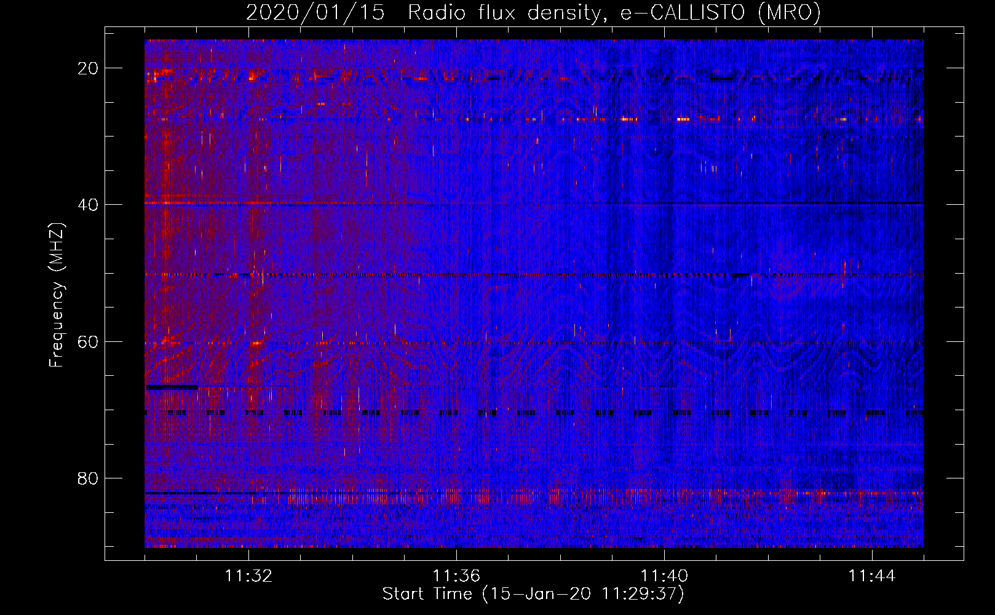The width and height of the screenshot is (995, 615).
Task: Click the frequency tick label "40"
Action: tap(88, 204)
